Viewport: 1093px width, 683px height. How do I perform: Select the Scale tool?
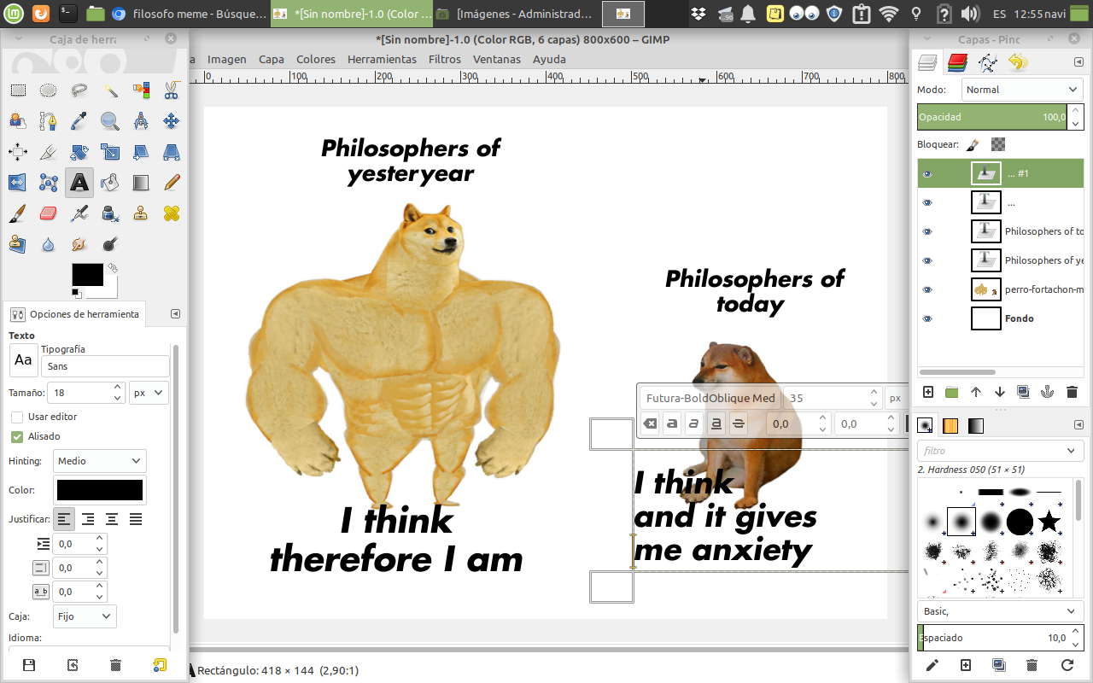tap(110, 151)
